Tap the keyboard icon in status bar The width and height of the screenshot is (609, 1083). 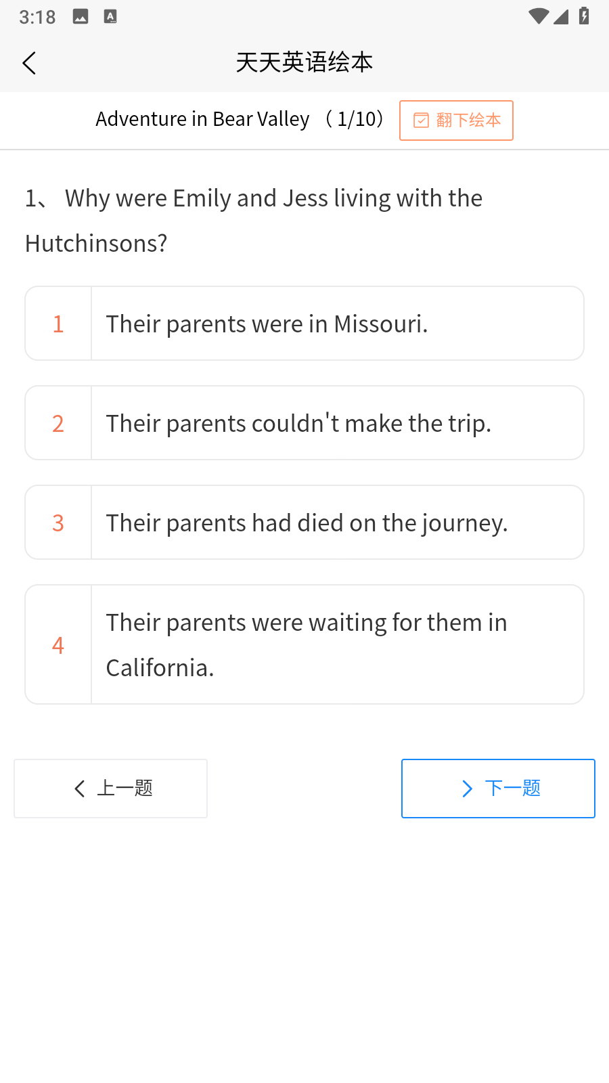click(x=110, y=17)
